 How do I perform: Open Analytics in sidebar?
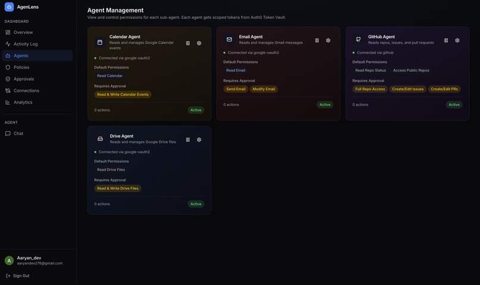point(37,102)
